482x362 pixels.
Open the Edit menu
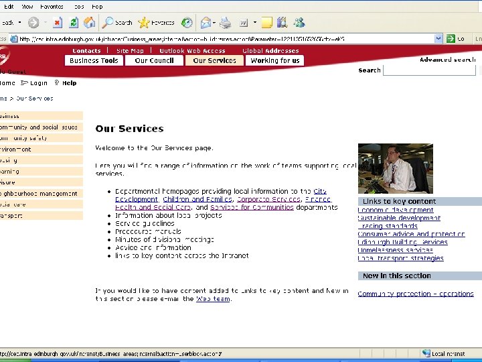(9, 7)
